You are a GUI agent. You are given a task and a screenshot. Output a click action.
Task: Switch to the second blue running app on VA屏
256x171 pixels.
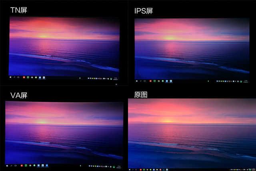click(x=43, y=166)
